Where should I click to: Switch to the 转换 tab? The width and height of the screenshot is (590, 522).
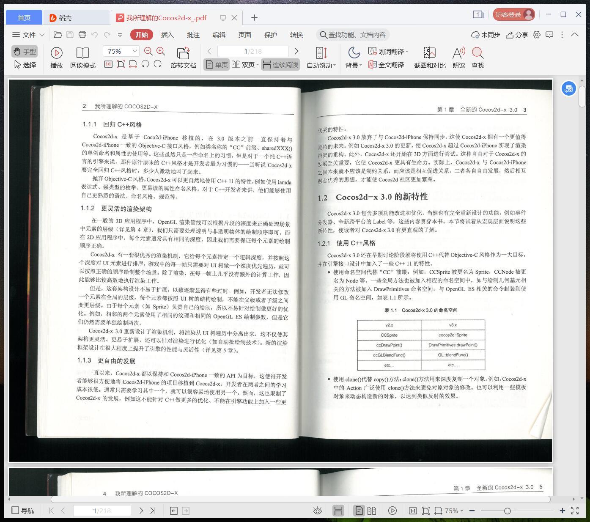(296, 35)
